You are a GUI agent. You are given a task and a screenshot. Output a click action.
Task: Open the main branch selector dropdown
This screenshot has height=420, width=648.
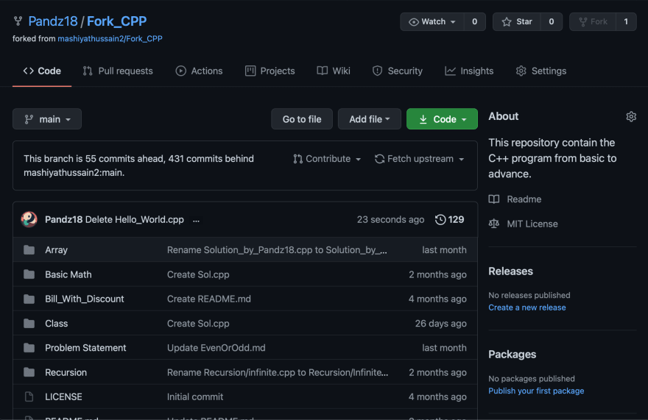[x=47, y=119]
